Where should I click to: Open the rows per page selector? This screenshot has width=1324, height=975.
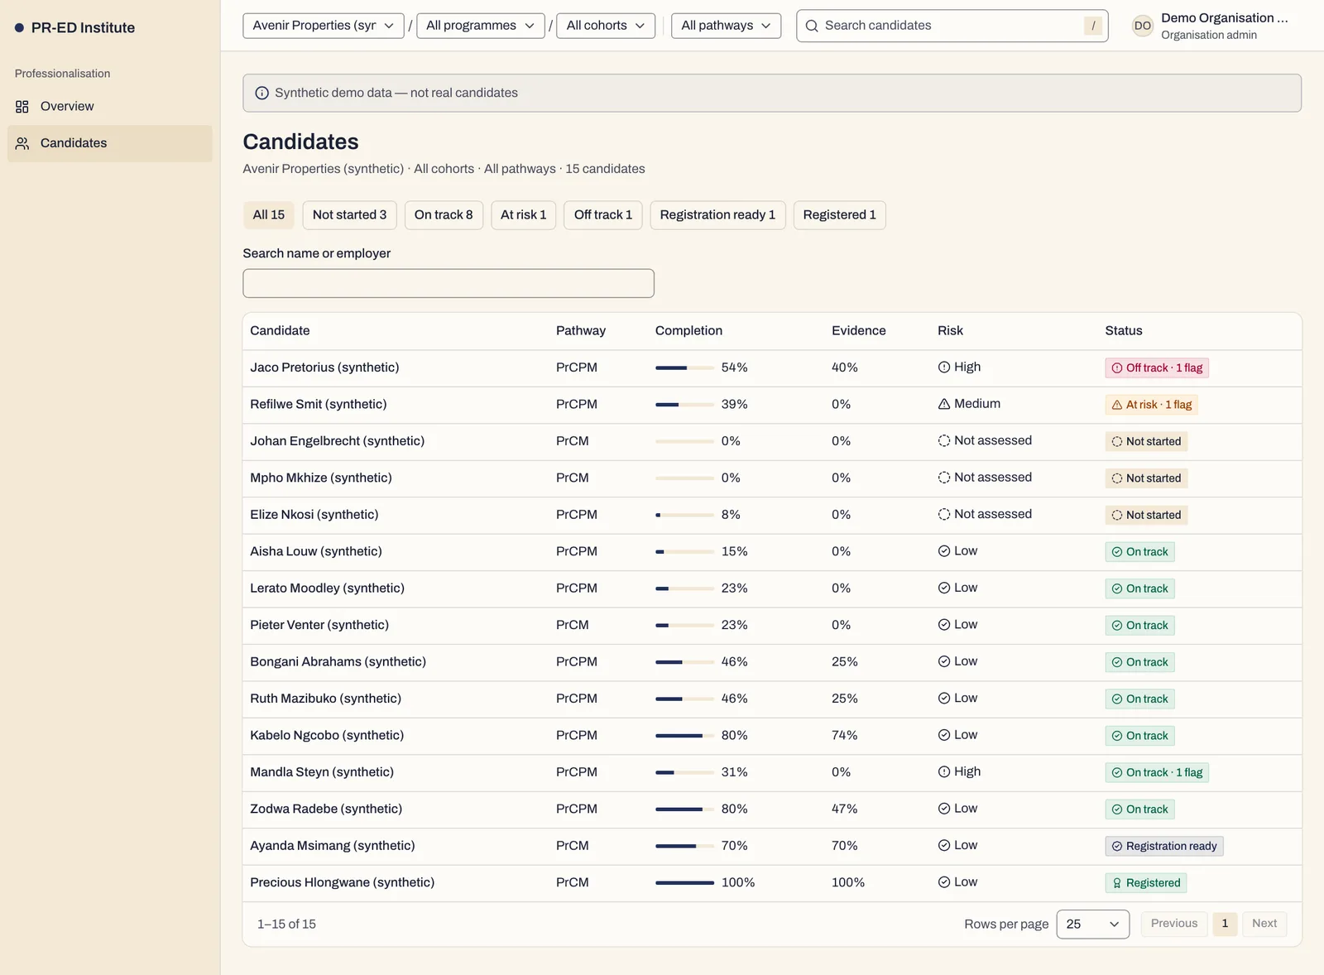point(1093,924)
